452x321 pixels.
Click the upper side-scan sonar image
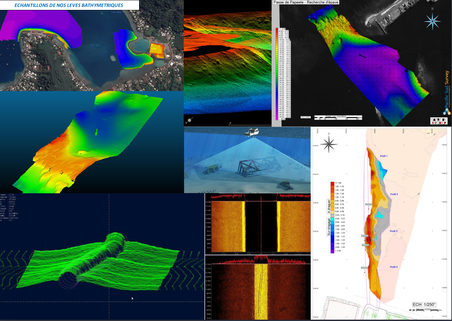[258, 226]
